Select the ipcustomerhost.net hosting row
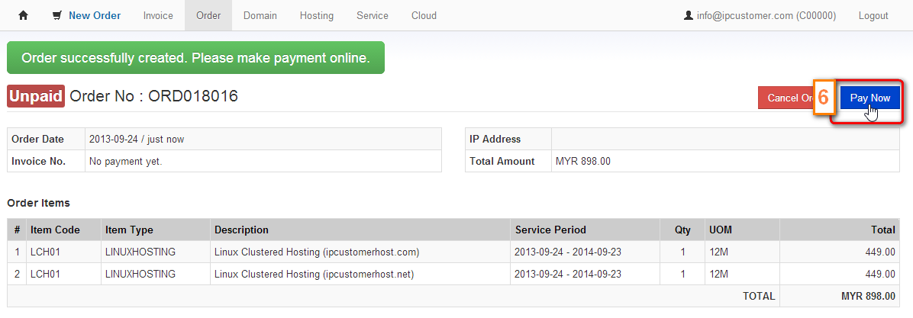 click(453, 274)
